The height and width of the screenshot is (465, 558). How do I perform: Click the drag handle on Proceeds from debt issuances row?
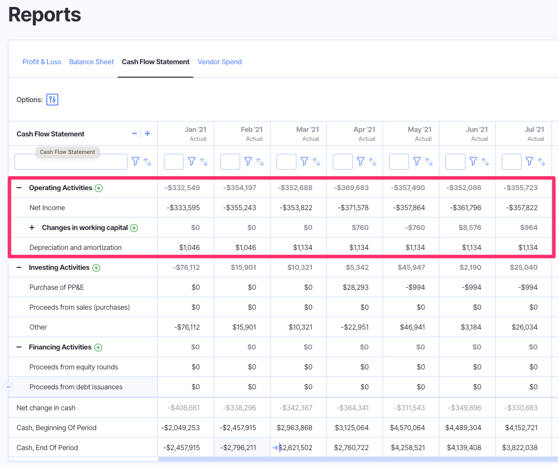[7, 387]
